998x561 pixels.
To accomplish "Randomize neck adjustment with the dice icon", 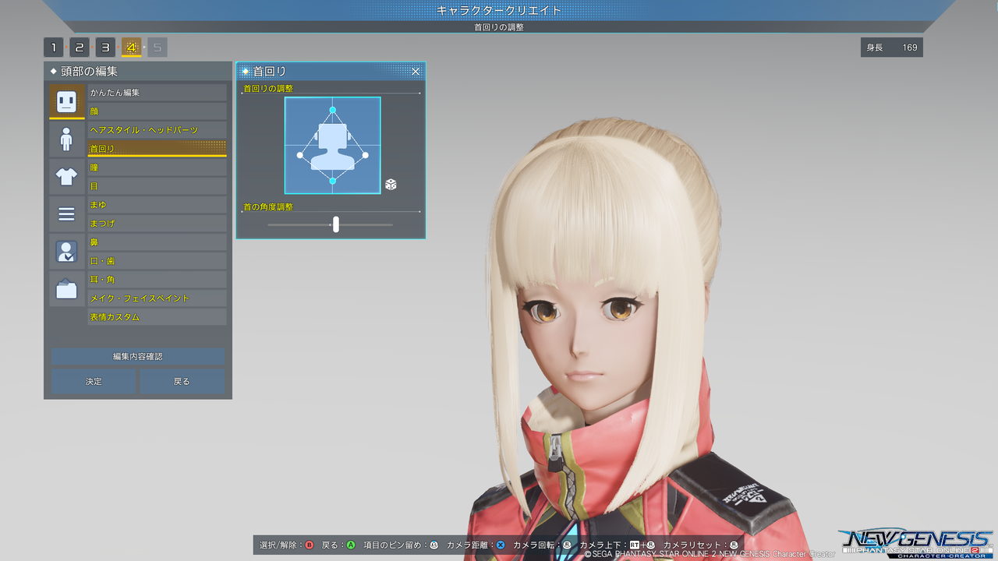I will tap(391, 185).
